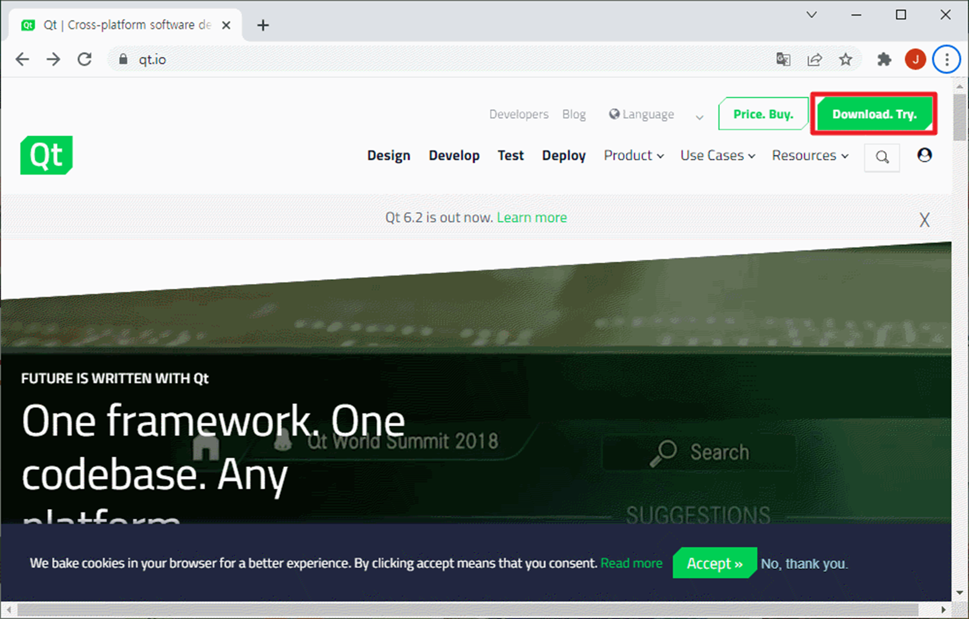The height and width of the screenshot is (619, 969).
Task: Bookmark this page with the star icon
Action: click(x=845, y=59)
